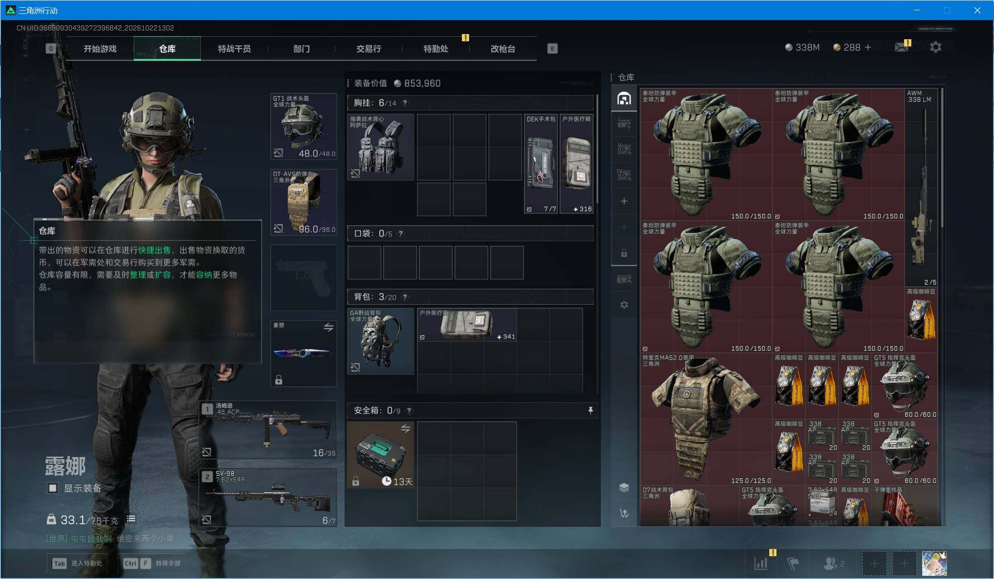
Task: Click the stacked layers icon in warehouse sidebar
Action: 624,488
